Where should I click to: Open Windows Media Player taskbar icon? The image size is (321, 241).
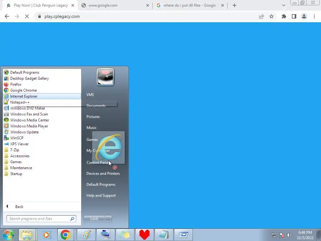[x=46, y=235]
